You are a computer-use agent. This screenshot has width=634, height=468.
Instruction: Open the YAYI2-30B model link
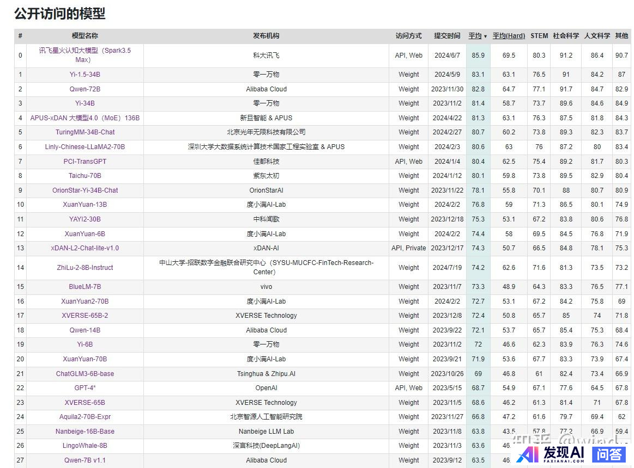pyautogui.click(x=85, y=219)
